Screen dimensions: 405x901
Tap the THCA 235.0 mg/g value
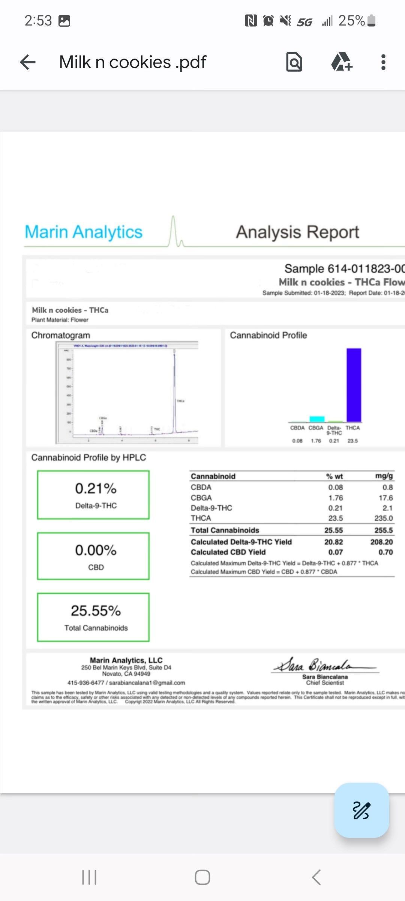coord(384,518)
